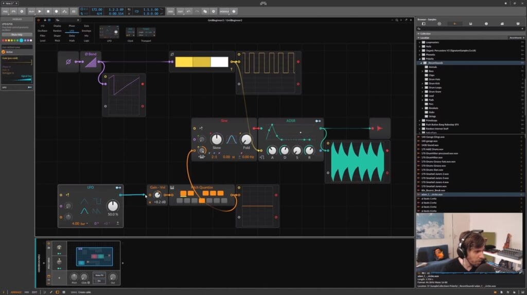This screenshot has width=527, height=295.
Task: Expand the Loopmasters folder
Action: point(419,42)
